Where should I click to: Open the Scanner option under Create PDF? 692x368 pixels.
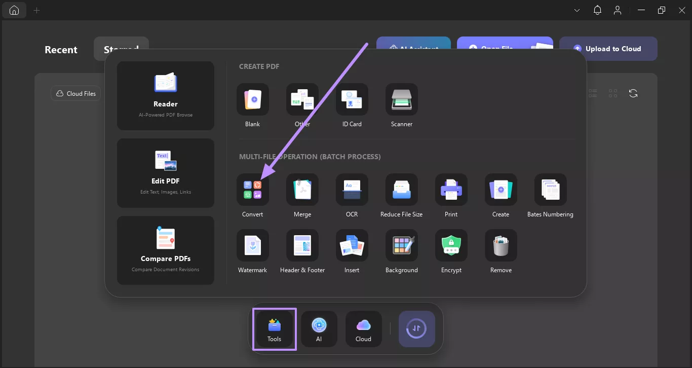pyautogui.click(x=401, y=105)
